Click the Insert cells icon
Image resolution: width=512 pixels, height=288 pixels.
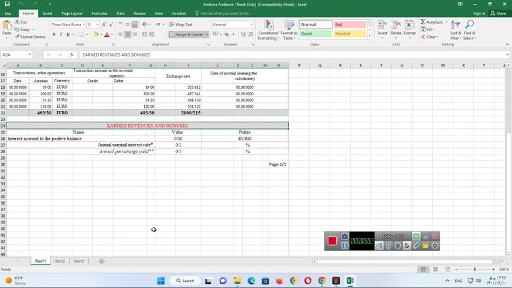[382, 28]
